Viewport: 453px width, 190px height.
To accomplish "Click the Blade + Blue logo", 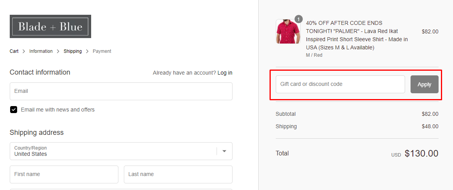I will coord(50,26).
